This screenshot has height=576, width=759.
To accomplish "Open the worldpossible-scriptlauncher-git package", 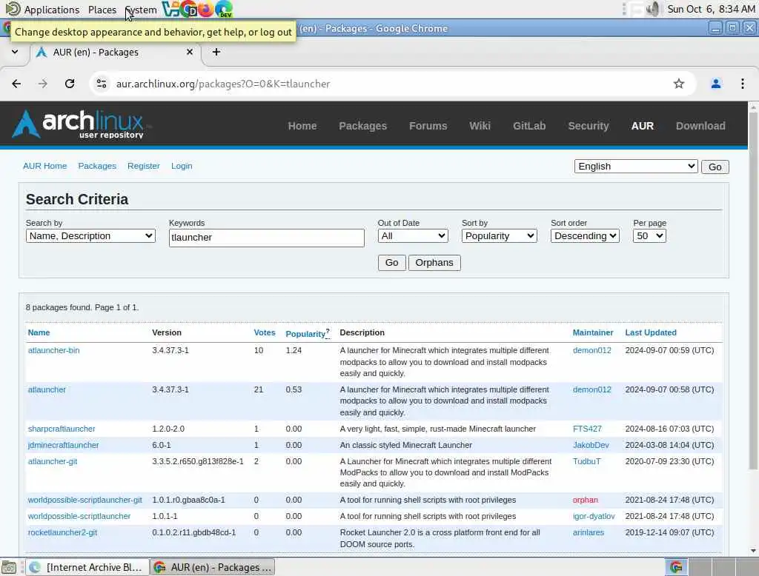I will 84,500.
